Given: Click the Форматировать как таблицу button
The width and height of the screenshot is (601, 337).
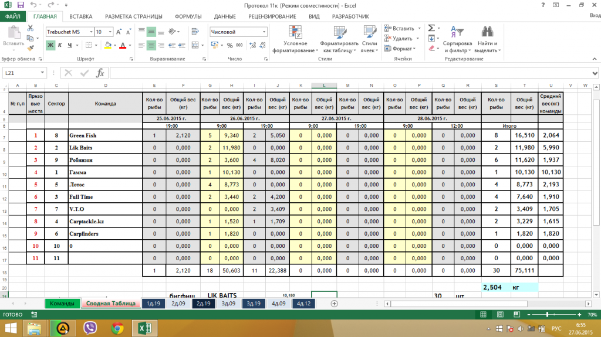Looking at the screenshot, I should click(339, 39).
